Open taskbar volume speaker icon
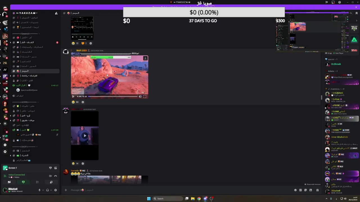This screenshot has width=360, height=202. tap(345, 199)
